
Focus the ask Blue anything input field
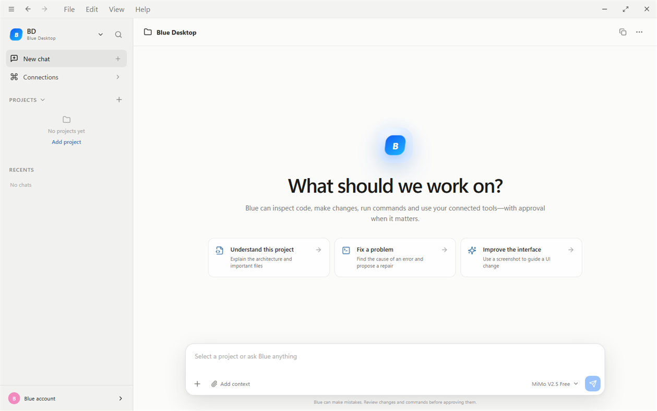395,357
